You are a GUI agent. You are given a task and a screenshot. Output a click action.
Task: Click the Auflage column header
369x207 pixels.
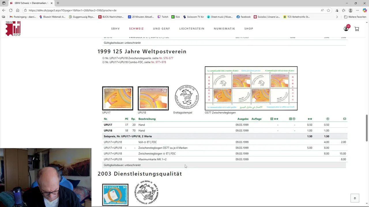pos(256,119)
